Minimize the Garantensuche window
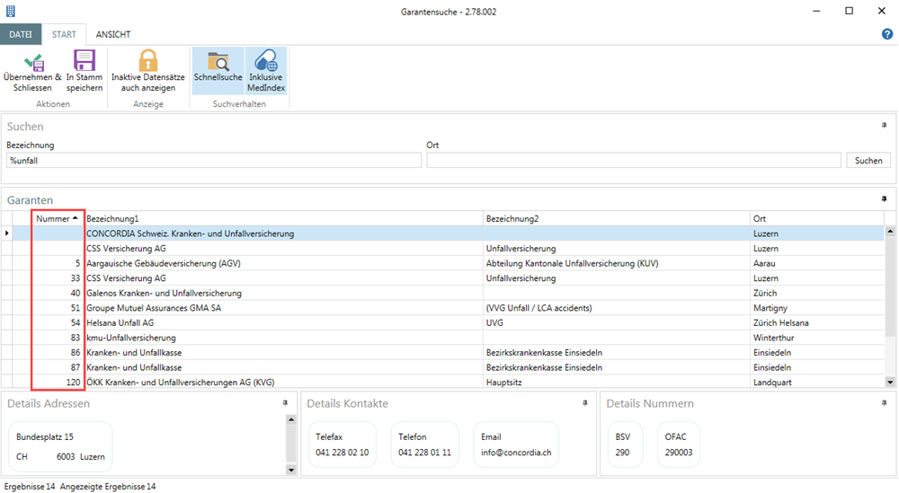The width and height of the screenshot is (899, 493). [x=816, y=11]
